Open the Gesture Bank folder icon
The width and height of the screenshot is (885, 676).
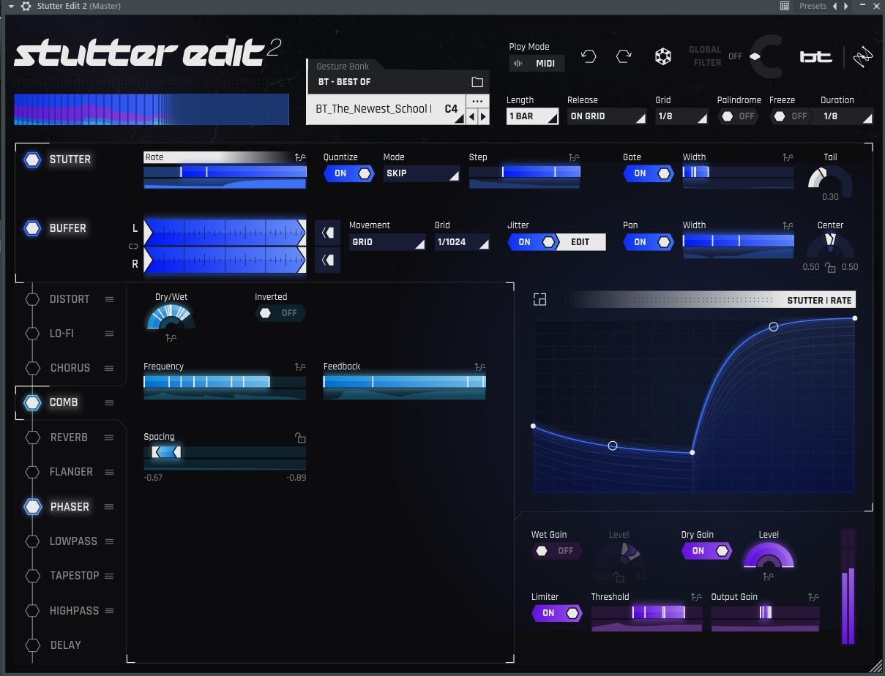[477, 82]
